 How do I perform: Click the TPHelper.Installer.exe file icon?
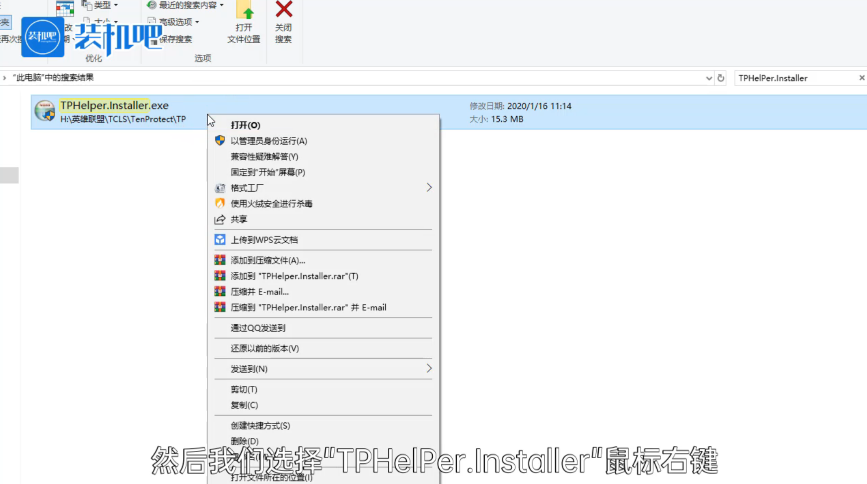(45, 111)
